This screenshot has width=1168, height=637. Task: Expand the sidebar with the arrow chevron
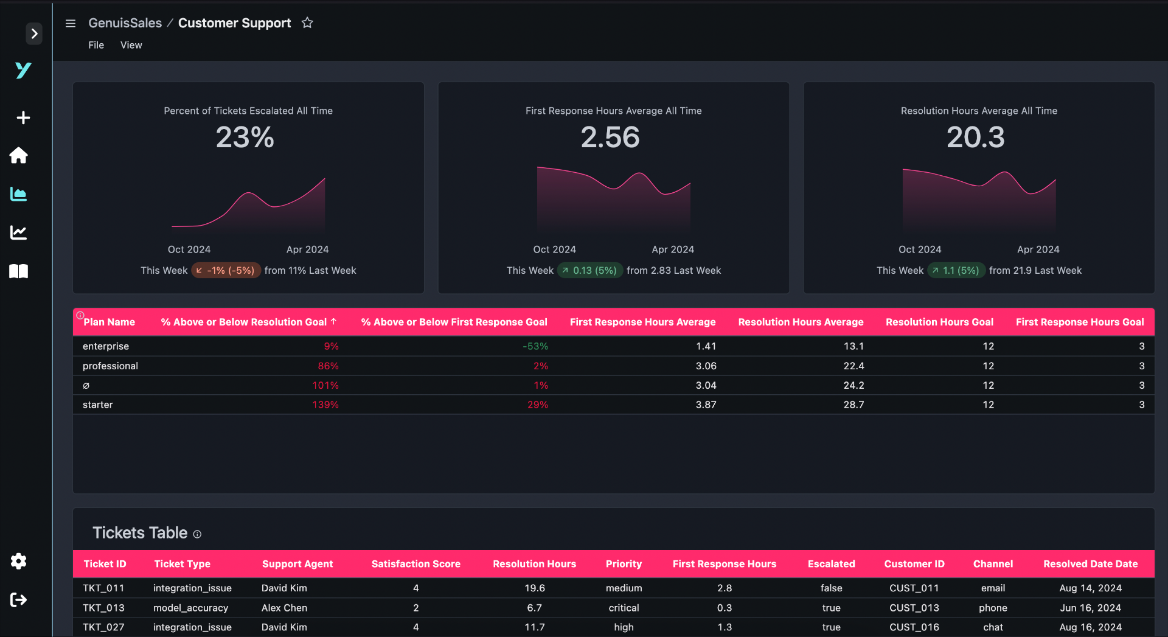point(34,33)
